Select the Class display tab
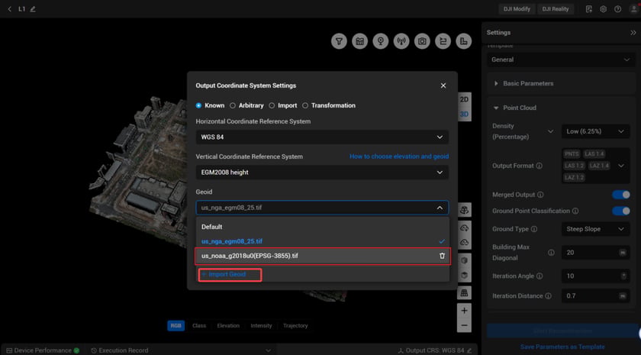The width and height of the screenshot is (641, 355). pos(199,325)
